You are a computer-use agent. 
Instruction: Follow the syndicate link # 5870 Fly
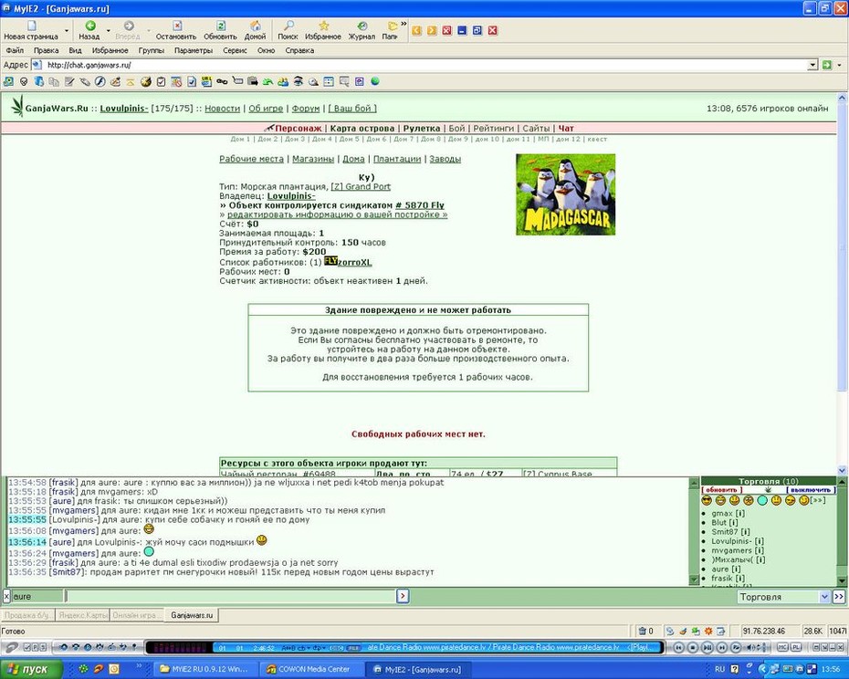[420, 205]
